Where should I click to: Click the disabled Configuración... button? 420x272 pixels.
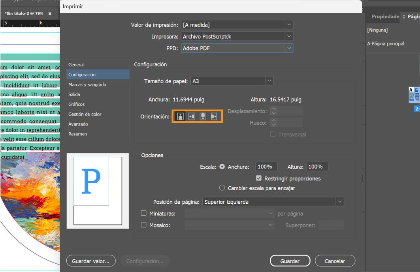145,261
